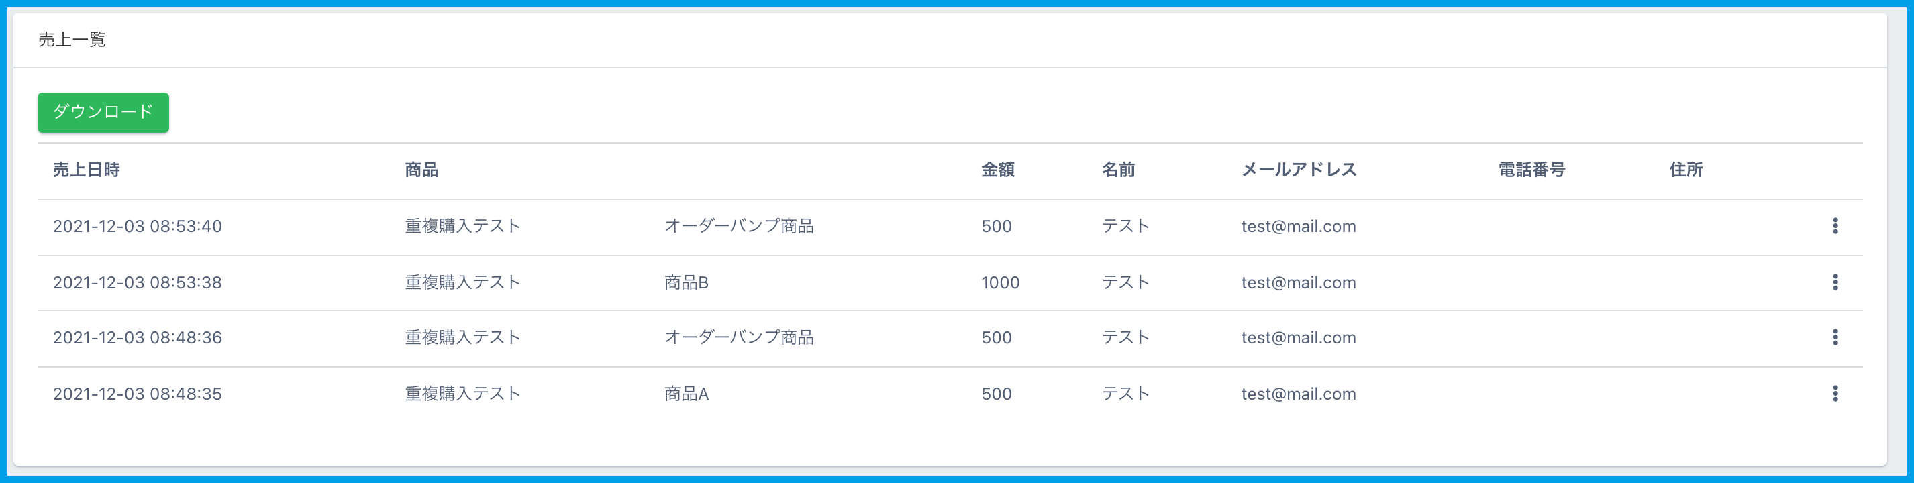Click the 住所 column header
The width and height of the screenshot is (1914, 483).
(1686, 170)
